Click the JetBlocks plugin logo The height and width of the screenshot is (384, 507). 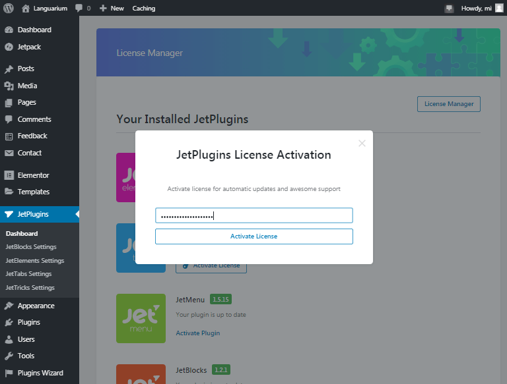click(141, 374)
